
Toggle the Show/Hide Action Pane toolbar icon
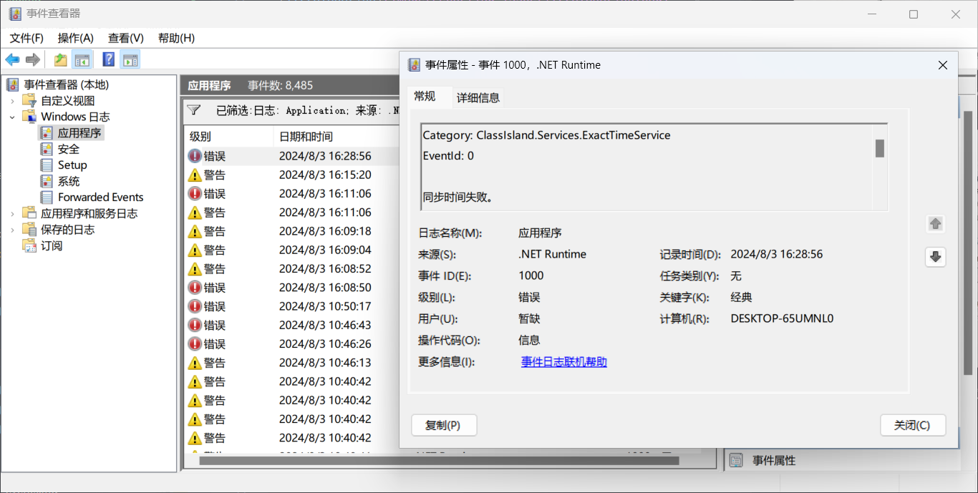130,60
